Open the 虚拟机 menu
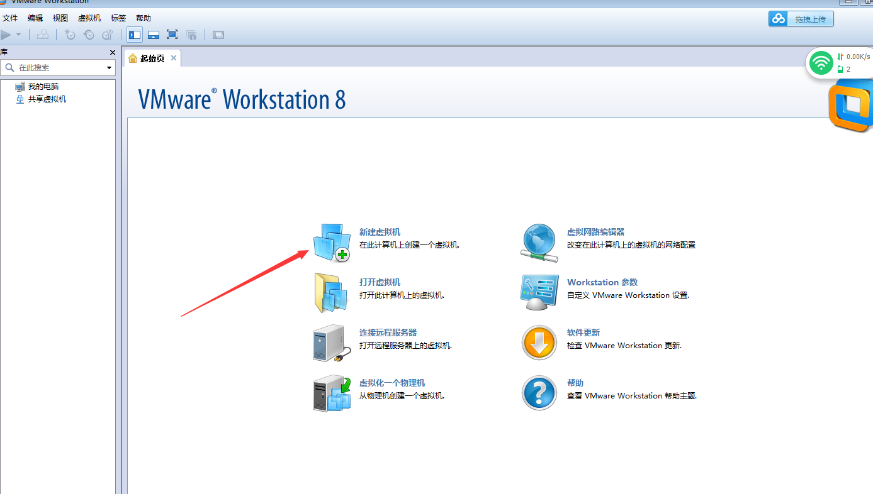873x494 pixels. tap(89, 18)
